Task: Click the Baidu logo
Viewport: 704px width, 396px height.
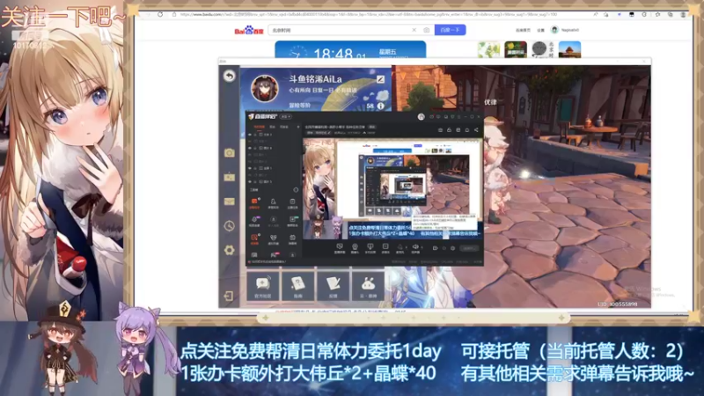Action: (x=249, y=31)
